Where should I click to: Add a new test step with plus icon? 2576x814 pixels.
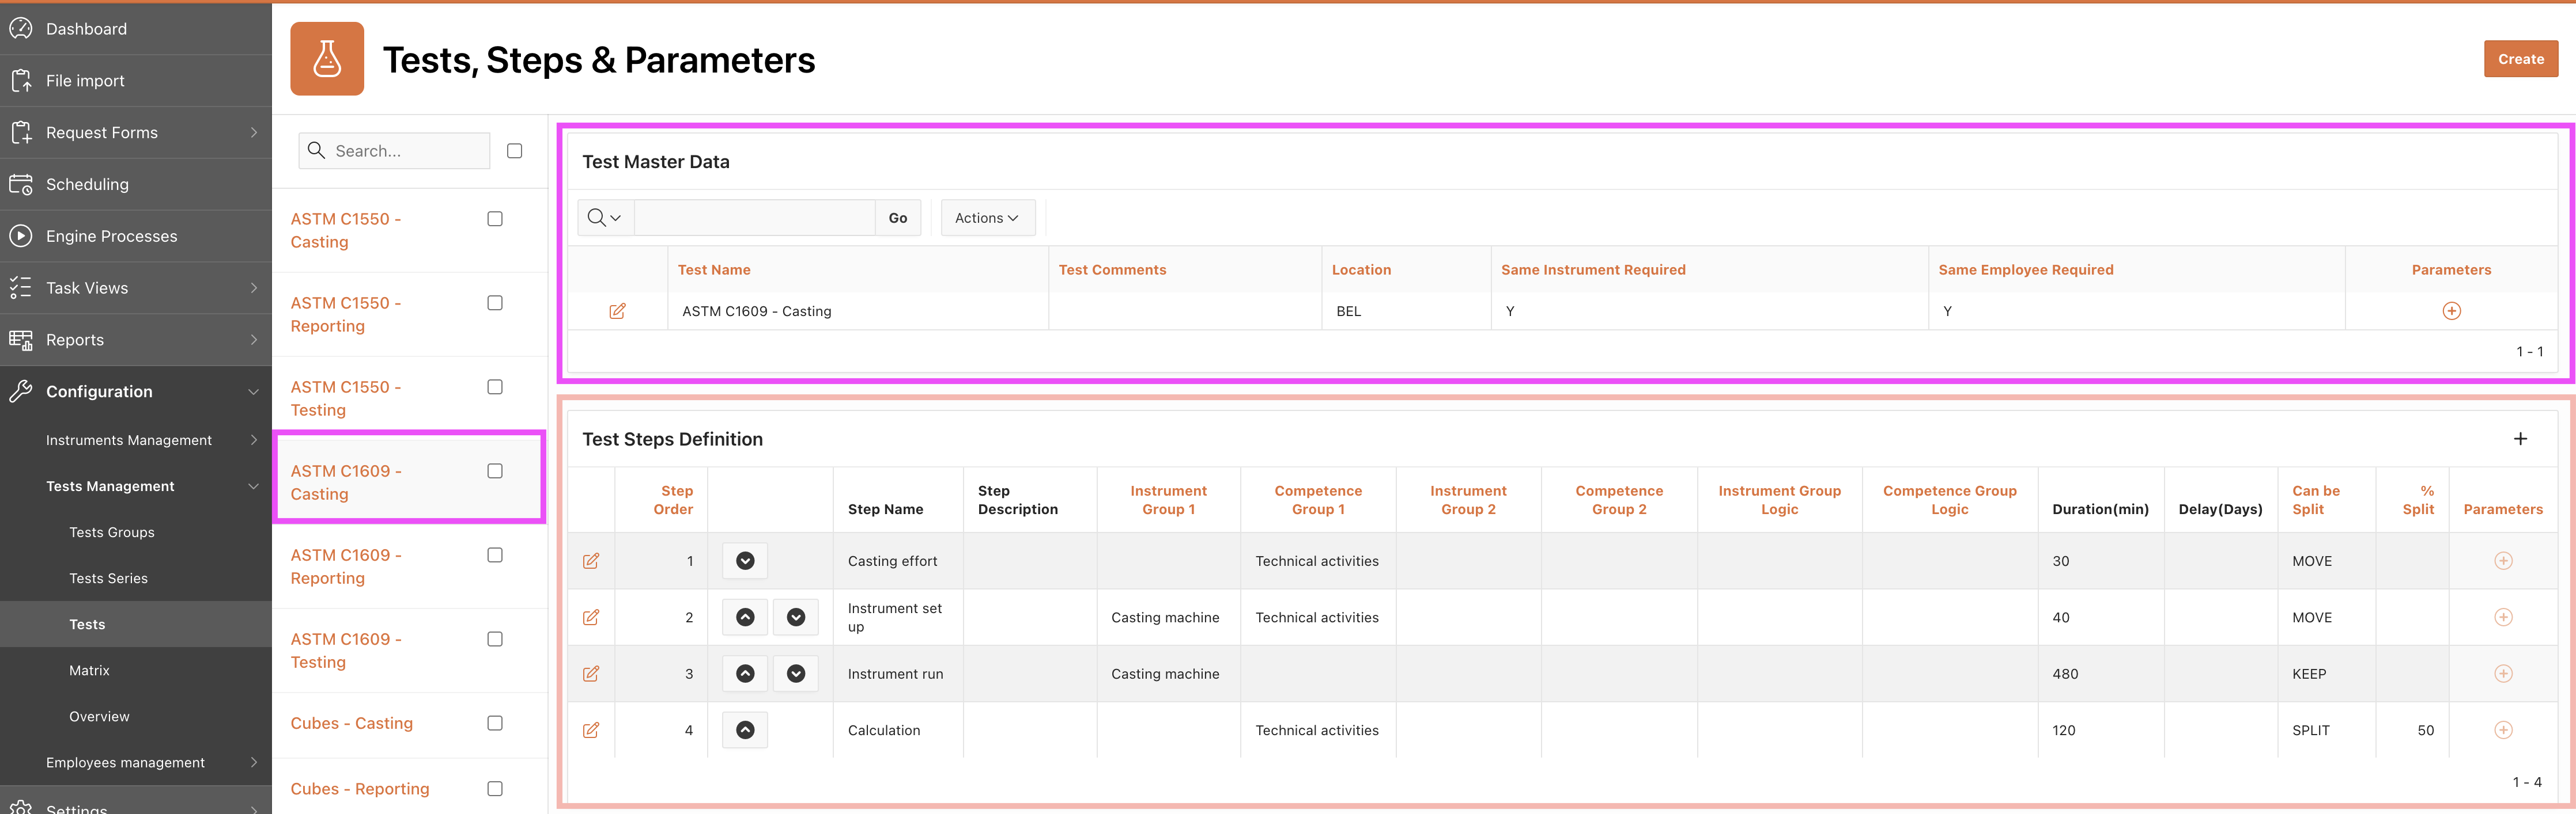tap(2520, 439)
